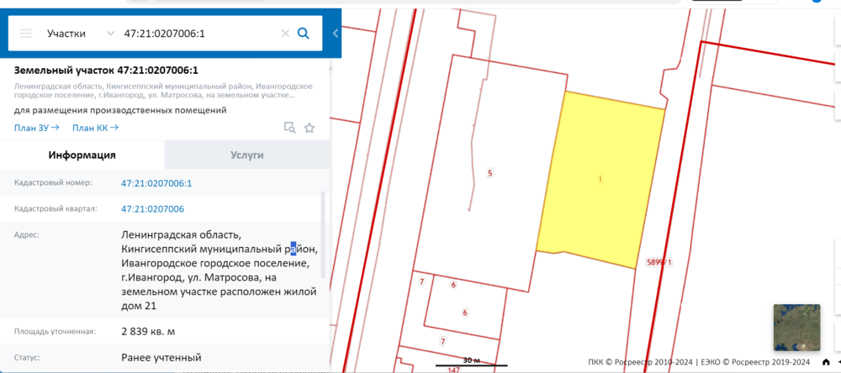Click the magnifier search button
The width and height of the screenshot is (841, 373).
click(304, 34)
